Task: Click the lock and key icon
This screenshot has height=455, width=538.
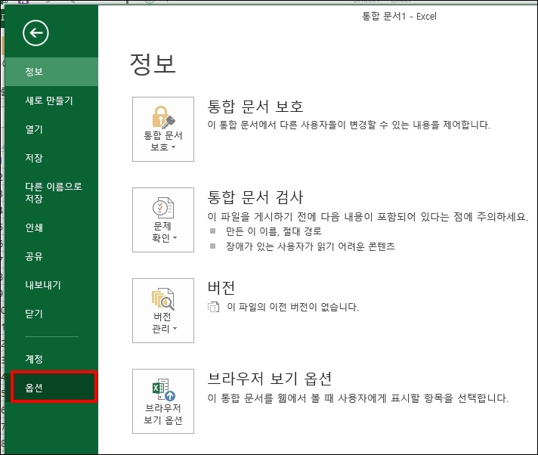Action: pos(163,117)
